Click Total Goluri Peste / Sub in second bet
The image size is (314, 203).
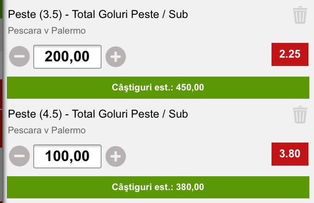[130, 114]
